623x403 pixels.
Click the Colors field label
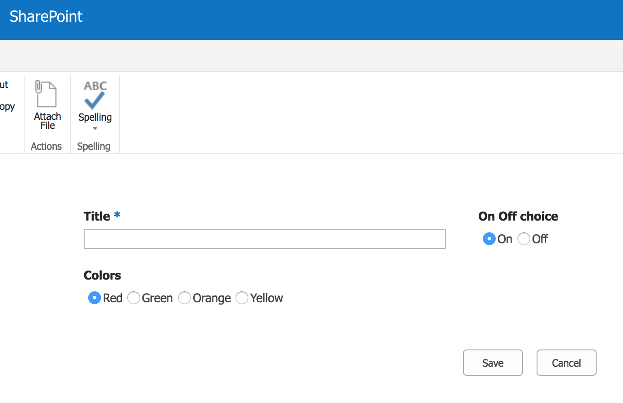coord(102,275)
